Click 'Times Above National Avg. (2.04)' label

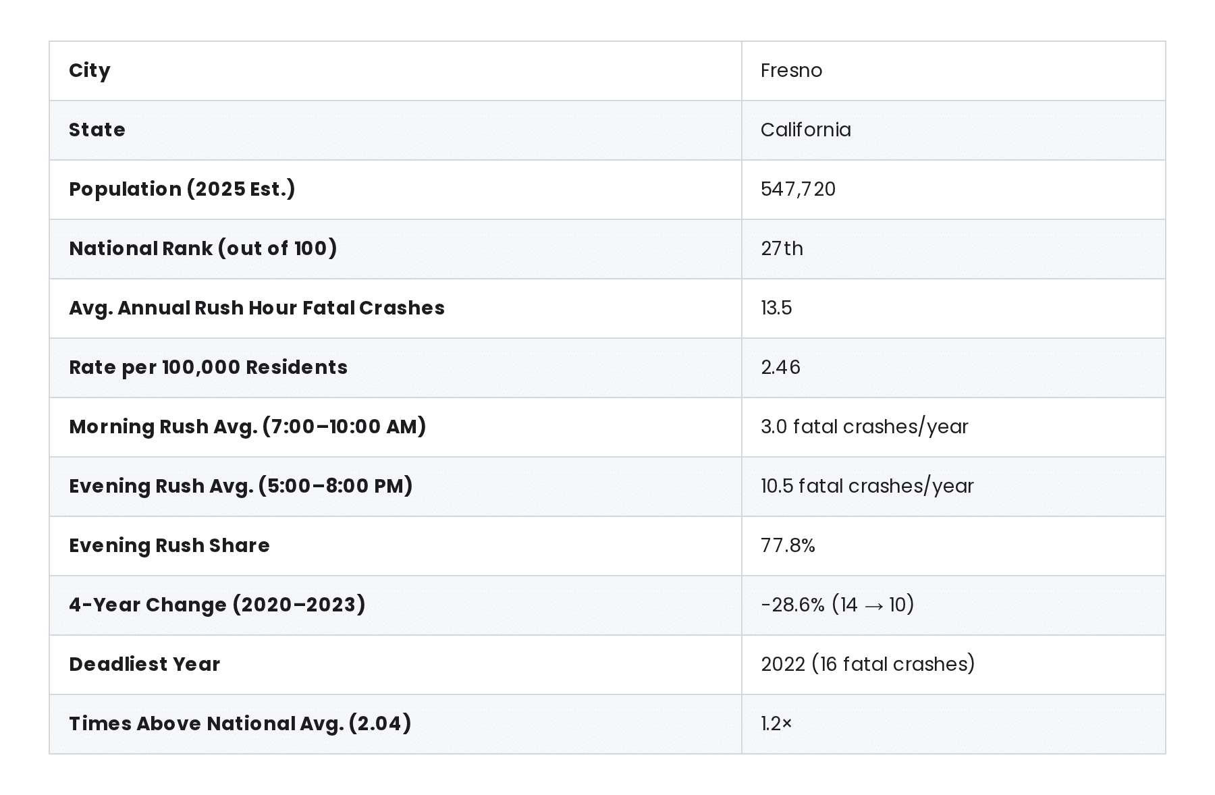coord(240,724)
